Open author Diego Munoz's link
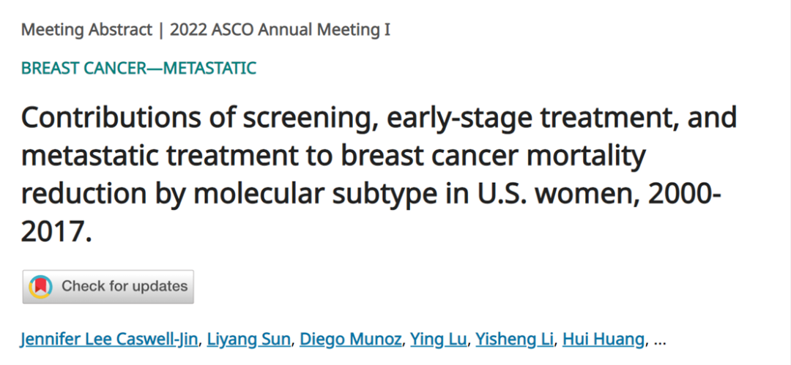The image size is (791, 365). point(351,339)
